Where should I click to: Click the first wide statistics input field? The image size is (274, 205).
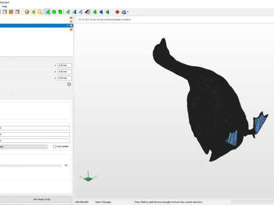pyautogui.click(x=35, y=128)
